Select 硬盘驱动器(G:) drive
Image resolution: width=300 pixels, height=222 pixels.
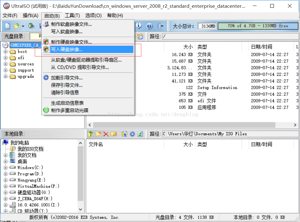click(x=34, y=193)
